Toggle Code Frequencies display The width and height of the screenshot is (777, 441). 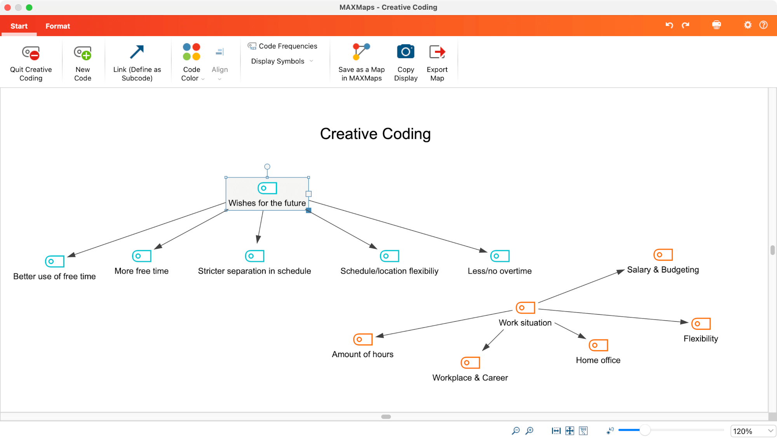tap(282, 46)
